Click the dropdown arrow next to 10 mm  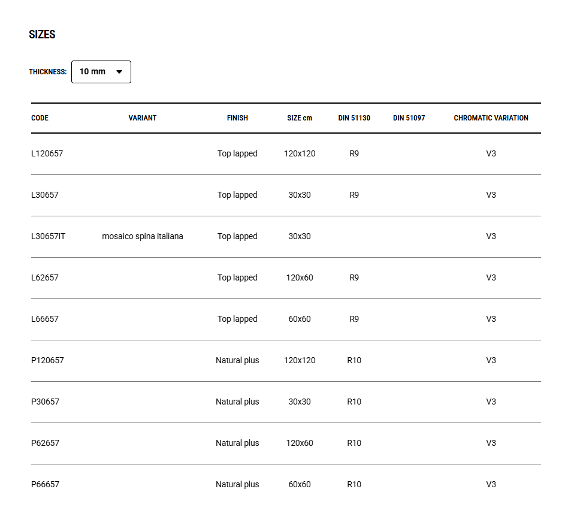(119, 72)
